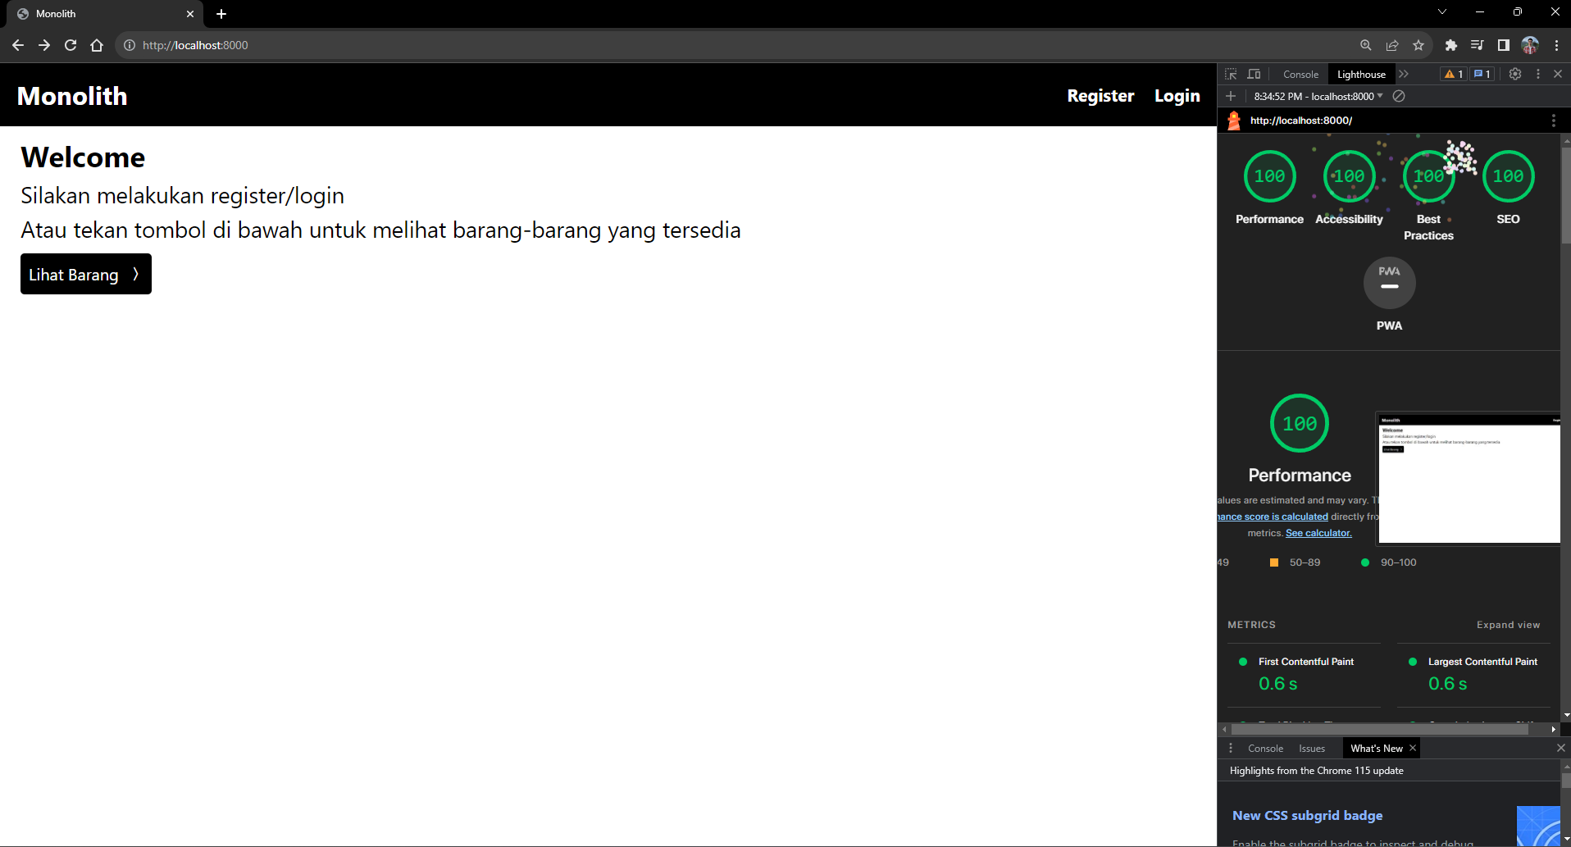Open the report selector 8:34:52 PM dropdown
The width and height of the screenshot is (1571, 847).
(1318, 96)
